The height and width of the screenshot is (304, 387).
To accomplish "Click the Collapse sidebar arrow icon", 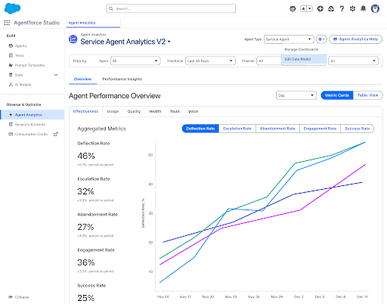I will 11,297.
